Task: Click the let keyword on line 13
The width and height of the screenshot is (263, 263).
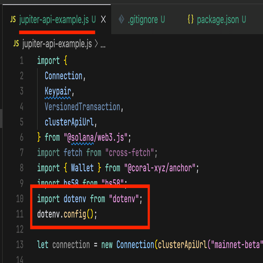Action: (43, 245)
